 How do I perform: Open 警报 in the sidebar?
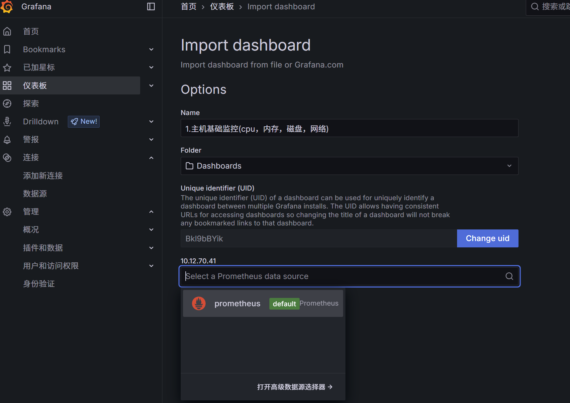[x=31, y=140]
